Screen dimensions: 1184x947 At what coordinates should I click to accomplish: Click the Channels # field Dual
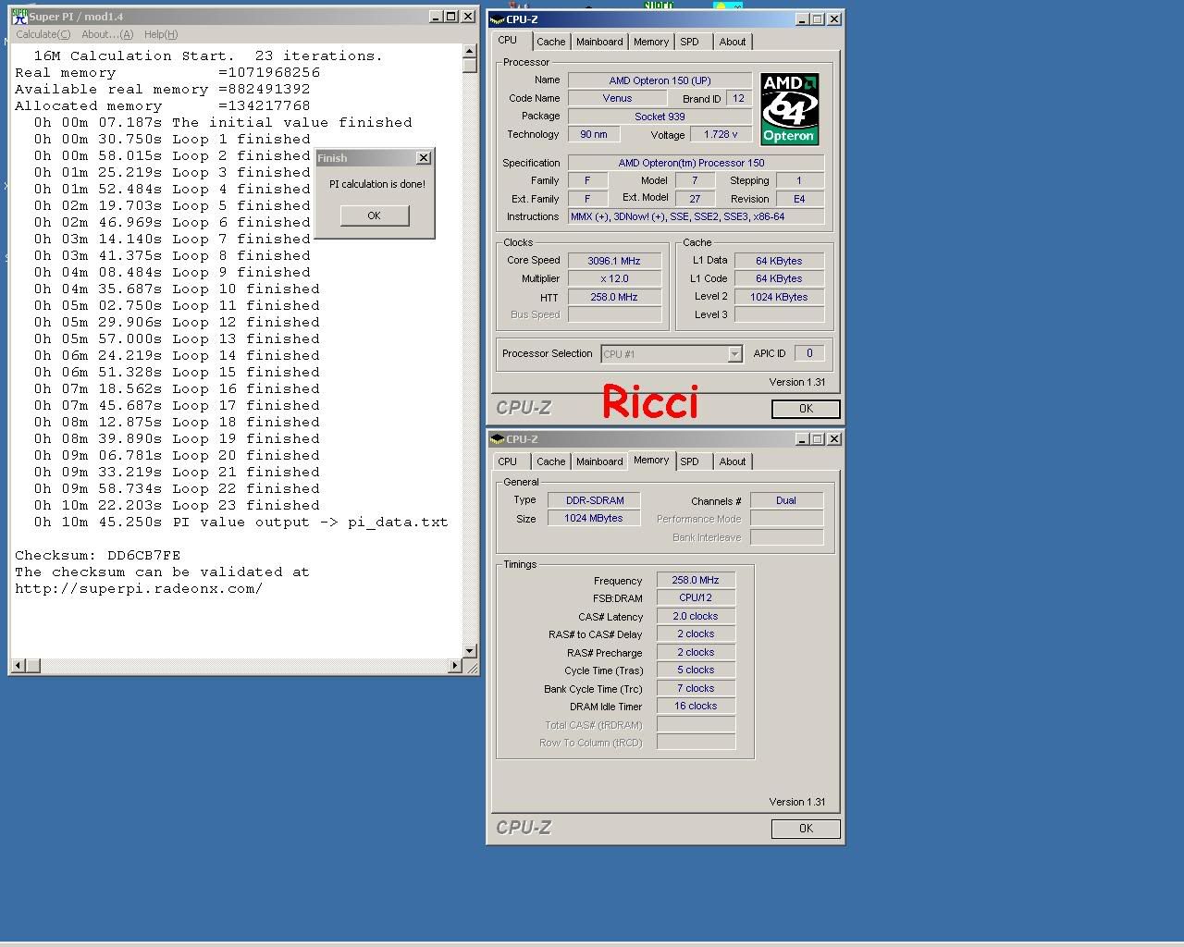click(x=786, y=500)
